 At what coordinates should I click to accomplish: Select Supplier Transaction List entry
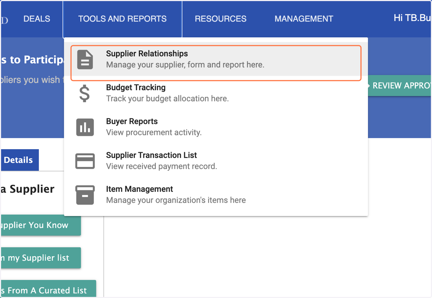pyautogui.click(x=216, y=161)
